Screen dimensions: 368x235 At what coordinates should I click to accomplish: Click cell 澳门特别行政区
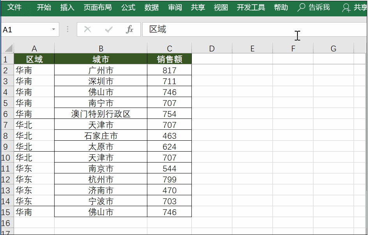(101, 114)
